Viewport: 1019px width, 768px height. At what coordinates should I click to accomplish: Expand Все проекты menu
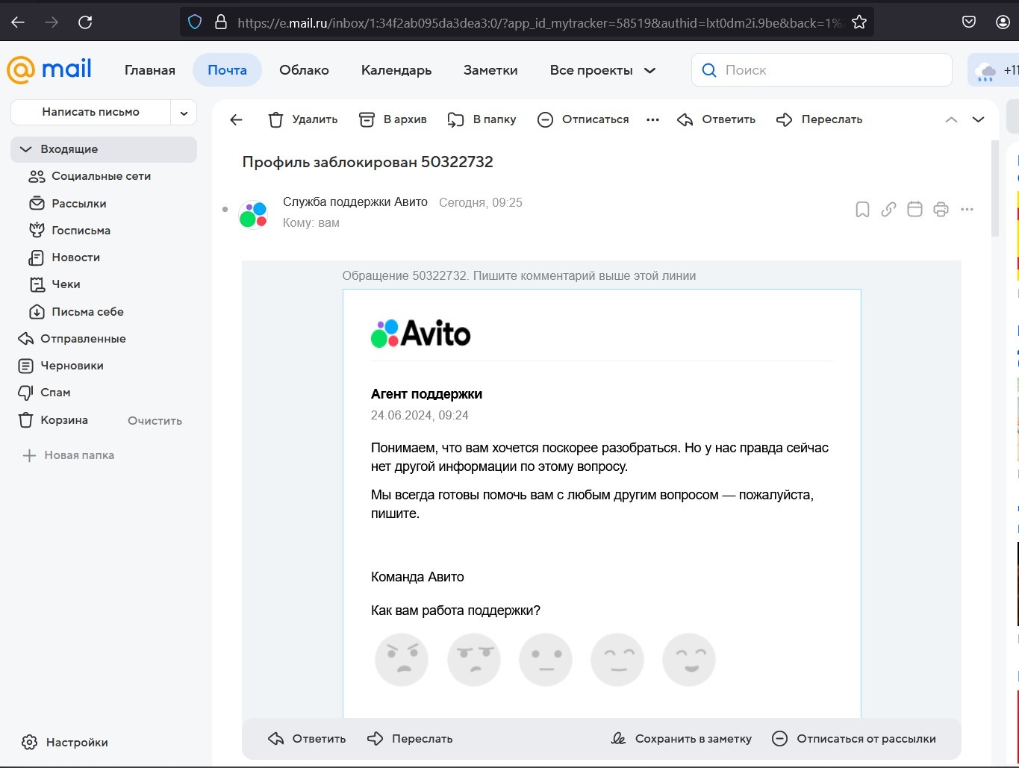(x=603, y=70)
